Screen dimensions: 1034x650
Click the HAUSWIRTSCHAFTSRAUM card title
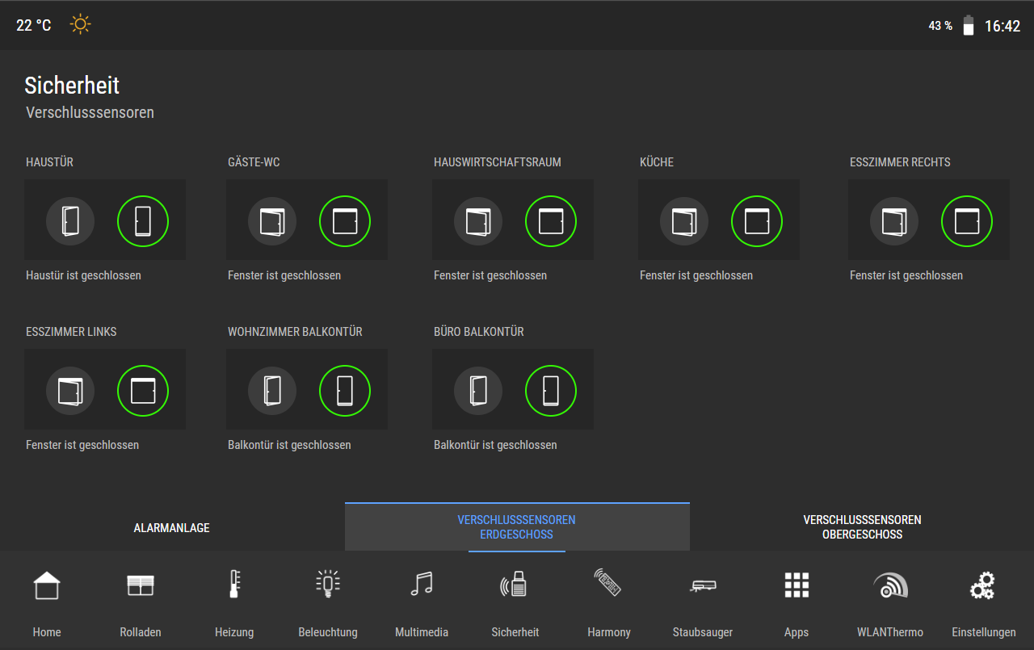pos(498,162)
